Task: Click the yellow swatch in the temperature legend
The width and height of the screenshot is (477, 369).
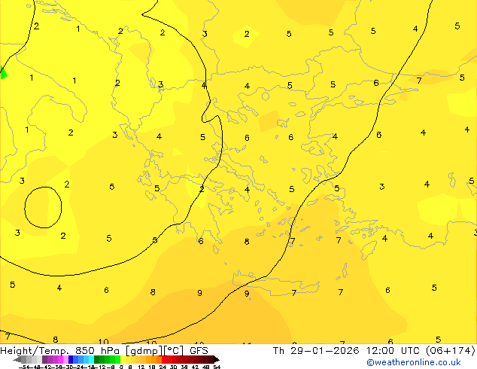Action: click(x=123, y=359)
